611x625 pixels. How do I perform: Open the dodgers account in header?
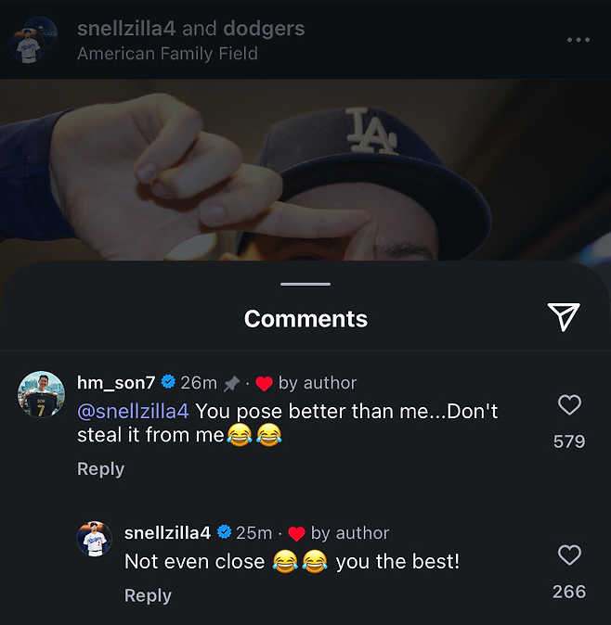(264, 29)
